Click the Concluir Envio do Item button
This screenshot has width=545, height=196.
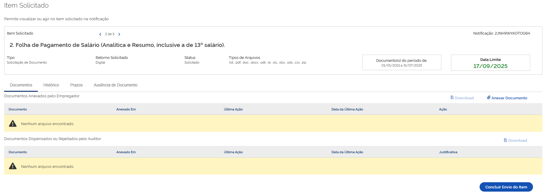(506, 187)
